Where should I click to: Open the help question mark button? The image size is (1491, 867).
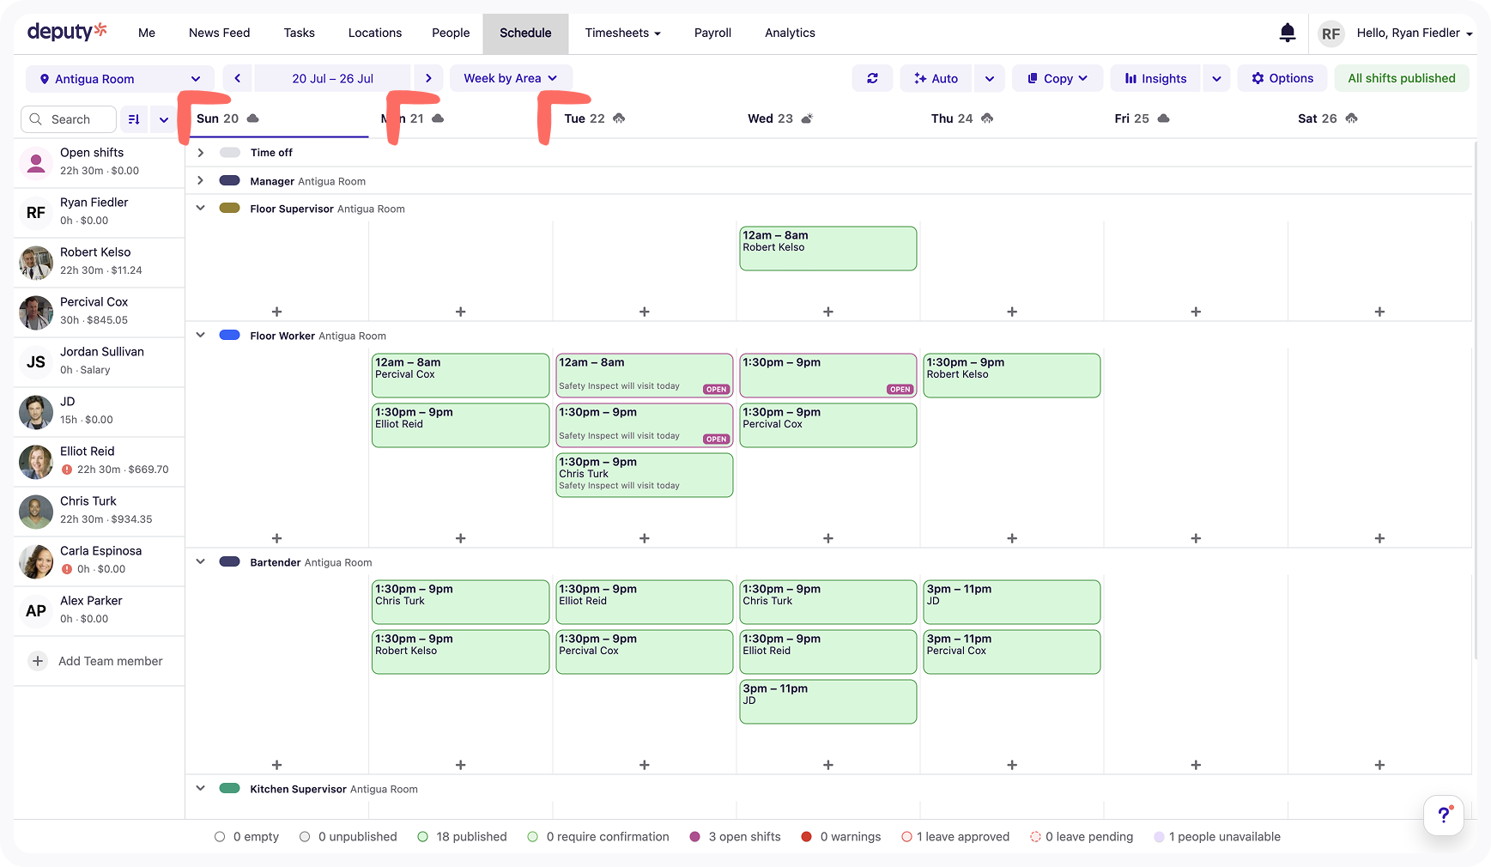[1444, 815]
